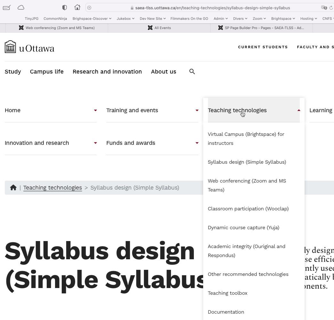Click the iCloud icon in Safari toolbar
The height and width of the screenshot is (320, 334).
tap(21, 7)
